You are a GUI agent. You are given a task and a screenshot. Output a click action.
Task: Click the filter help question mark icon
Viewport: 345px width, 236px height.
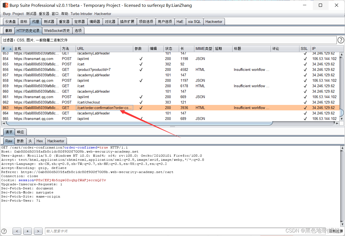point(341,40)
